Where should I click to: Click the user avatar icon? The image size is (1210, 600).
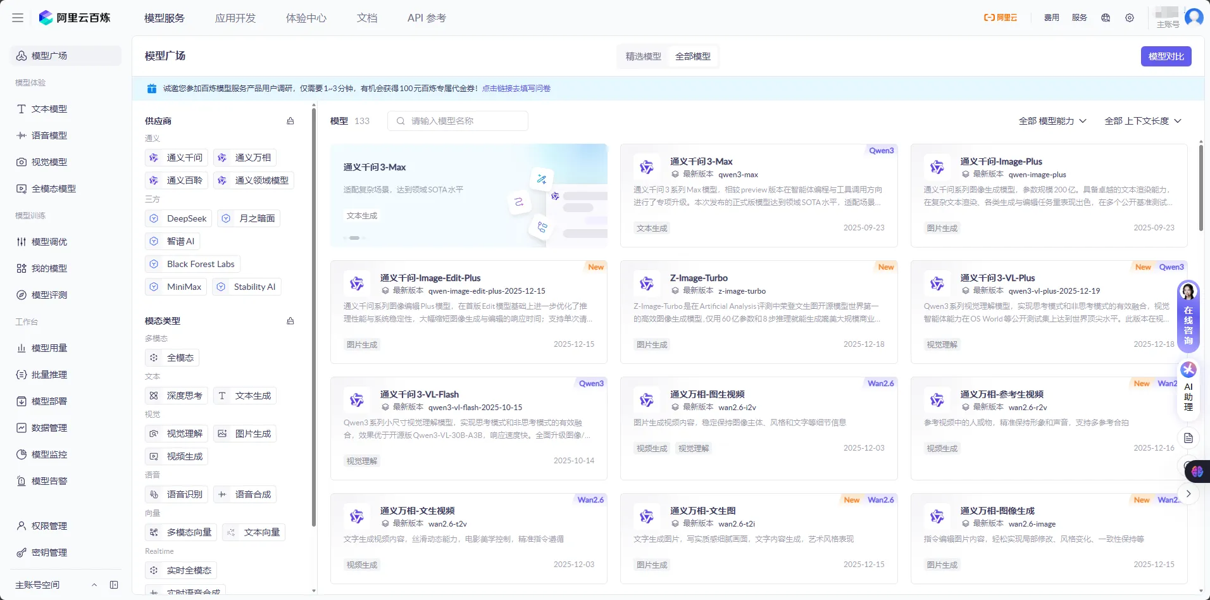coord(1194,17)
